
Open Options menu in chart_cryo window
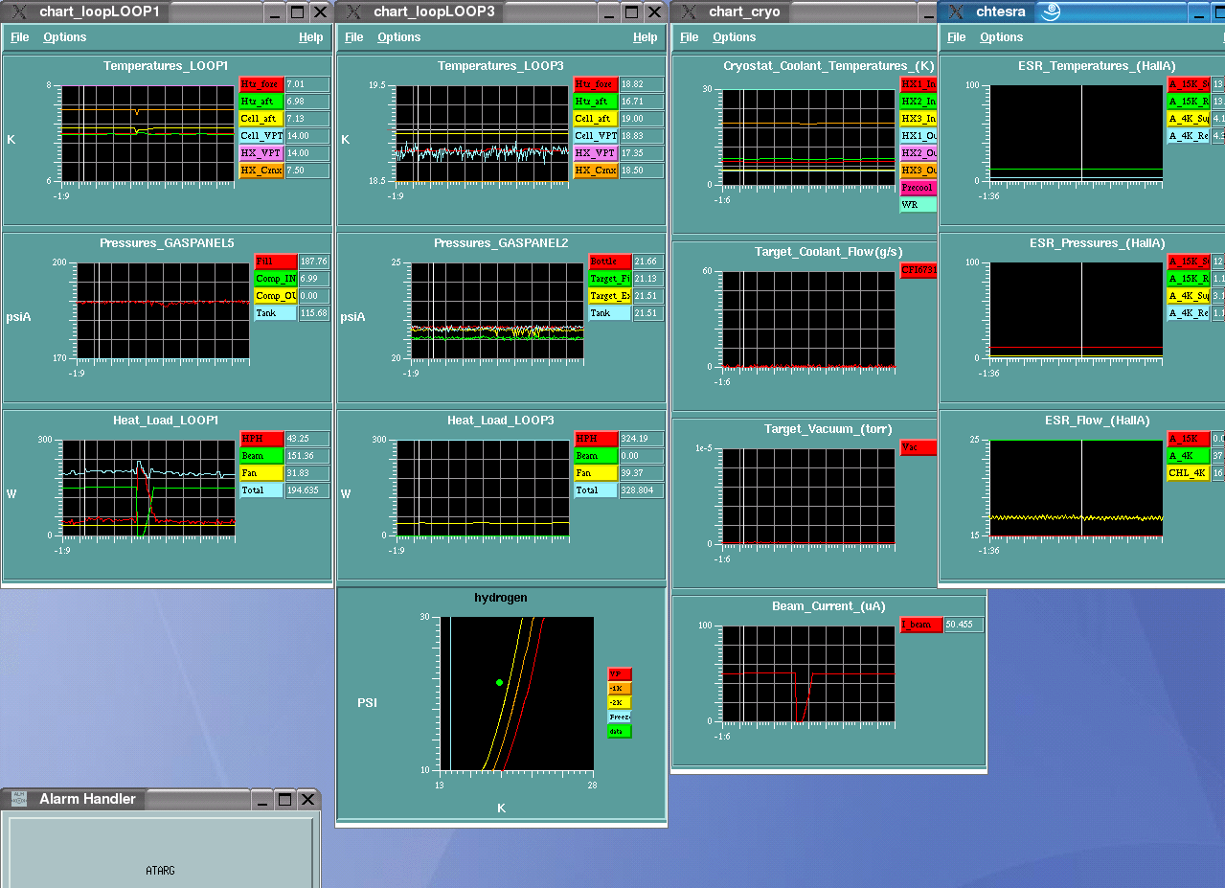click(x=735, y=37)
